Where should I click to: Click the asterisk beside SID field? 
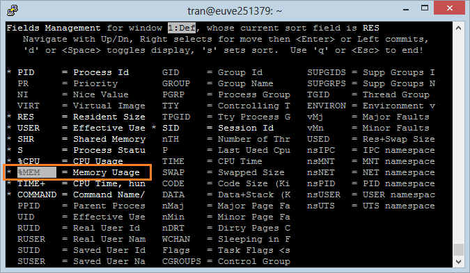(154, 127)
